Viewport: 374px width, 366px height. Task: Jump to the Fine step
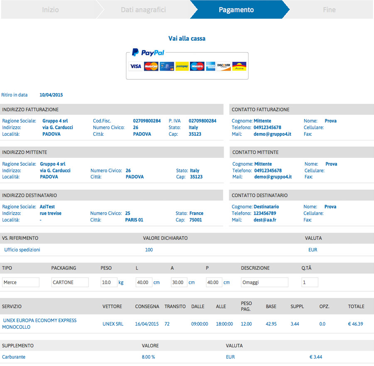coord(329,10)
